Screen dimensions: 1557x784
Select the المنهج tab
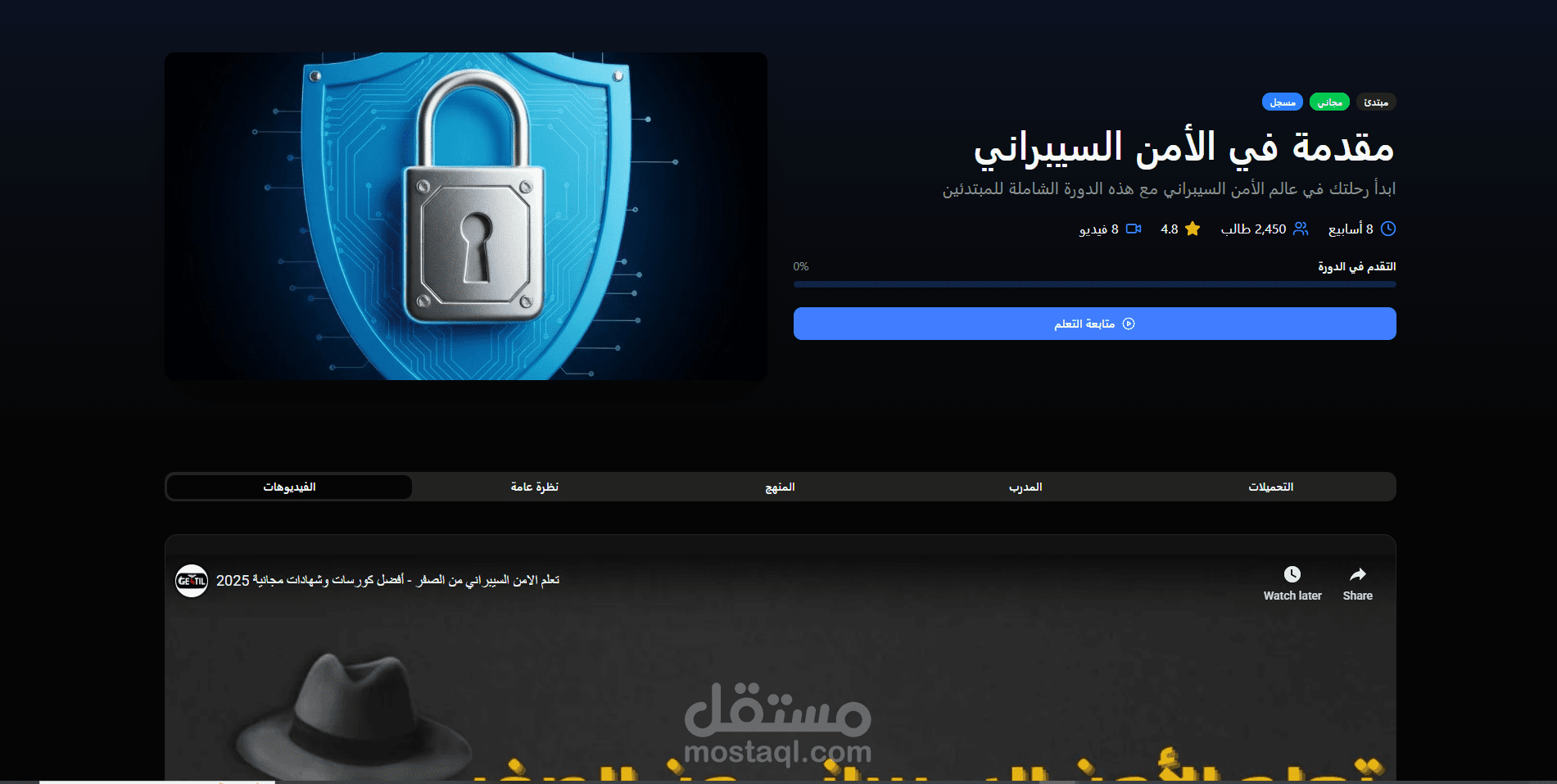tap(780, 487)
